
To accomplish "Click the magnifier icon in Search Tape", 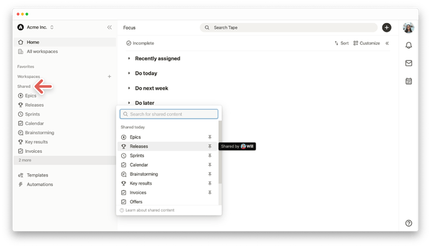I will coord(207,27).
